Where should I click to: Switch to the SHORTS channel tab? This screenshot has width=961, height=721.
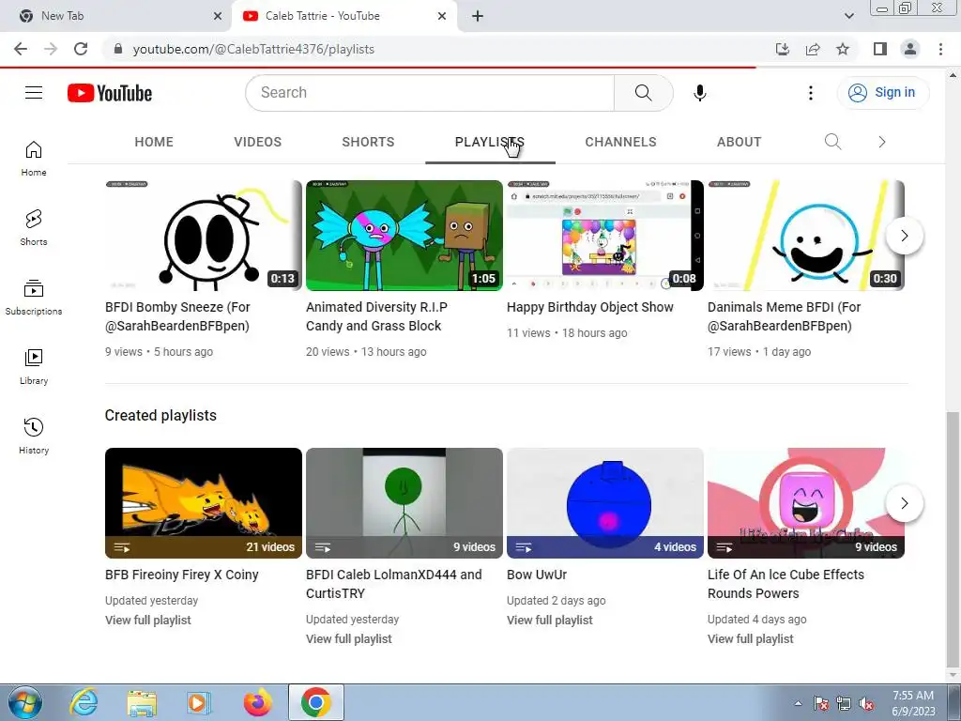tap(368, 142)
